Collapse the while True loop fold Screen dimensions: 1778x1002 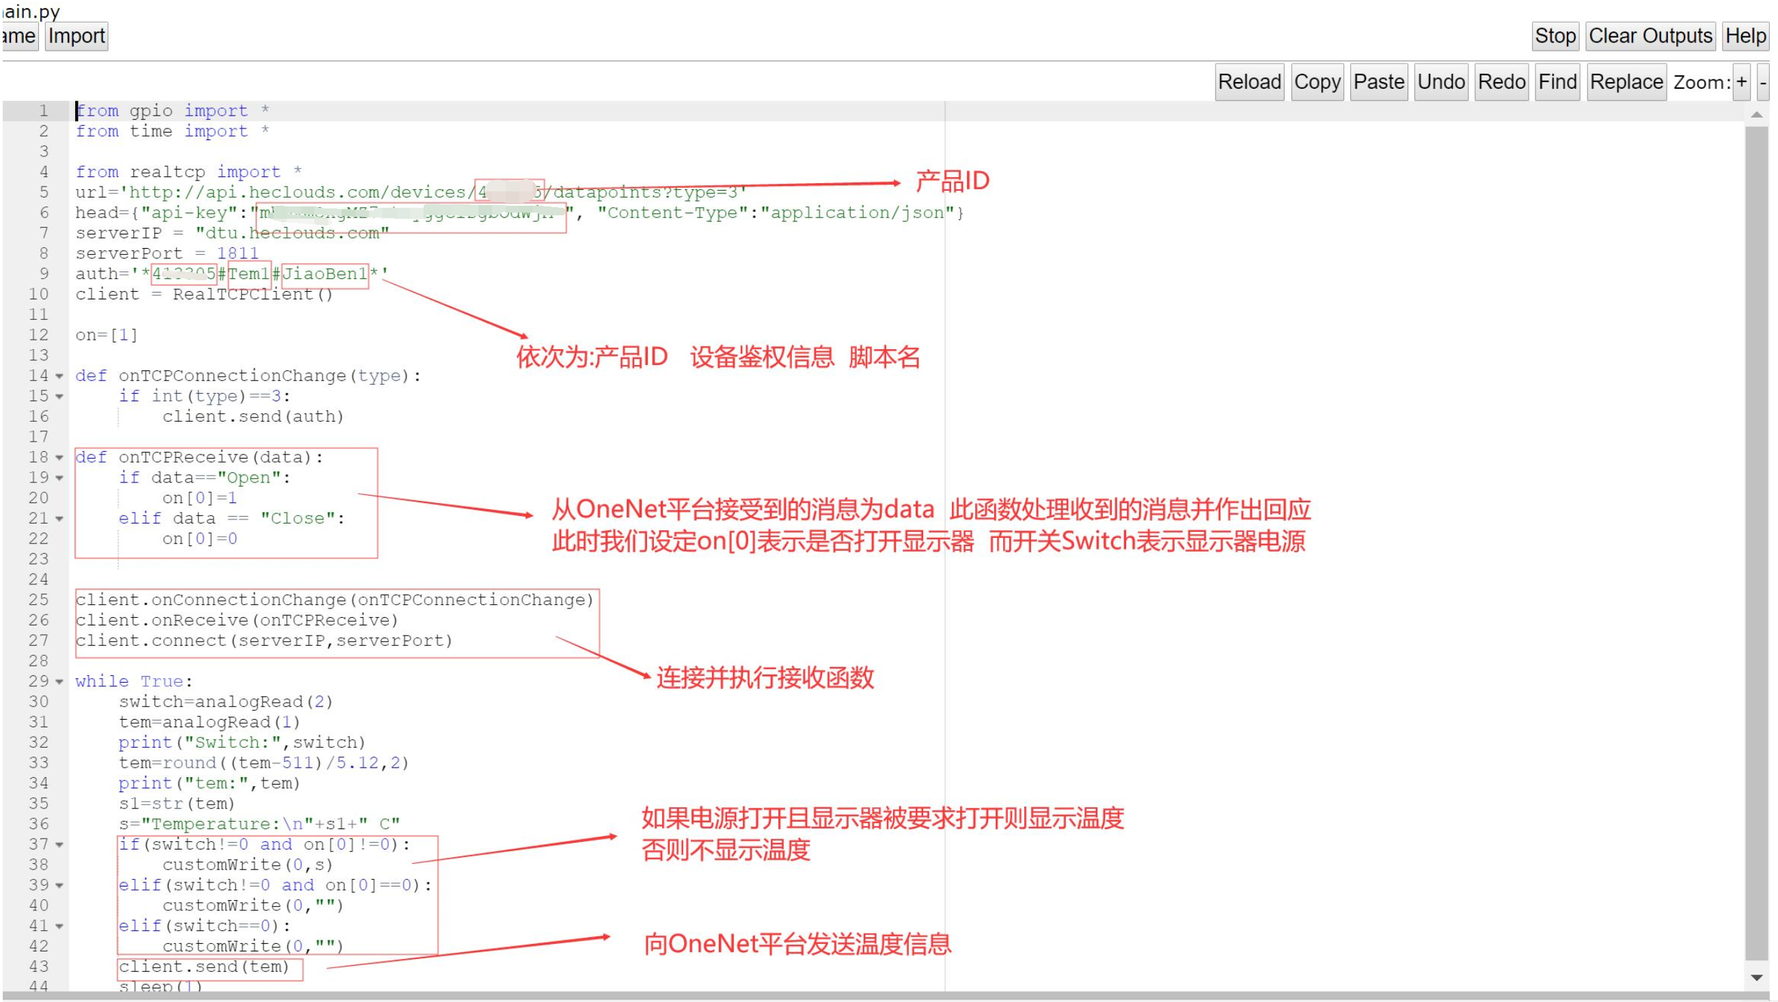point(59,682)
